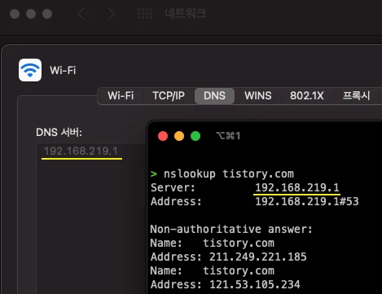
Task: Show all preferences grid icon
Action: (145, 14)
